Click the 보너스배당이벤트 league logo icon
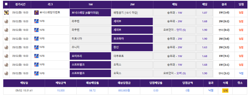 pyautogui.click(x=36, y=13)
